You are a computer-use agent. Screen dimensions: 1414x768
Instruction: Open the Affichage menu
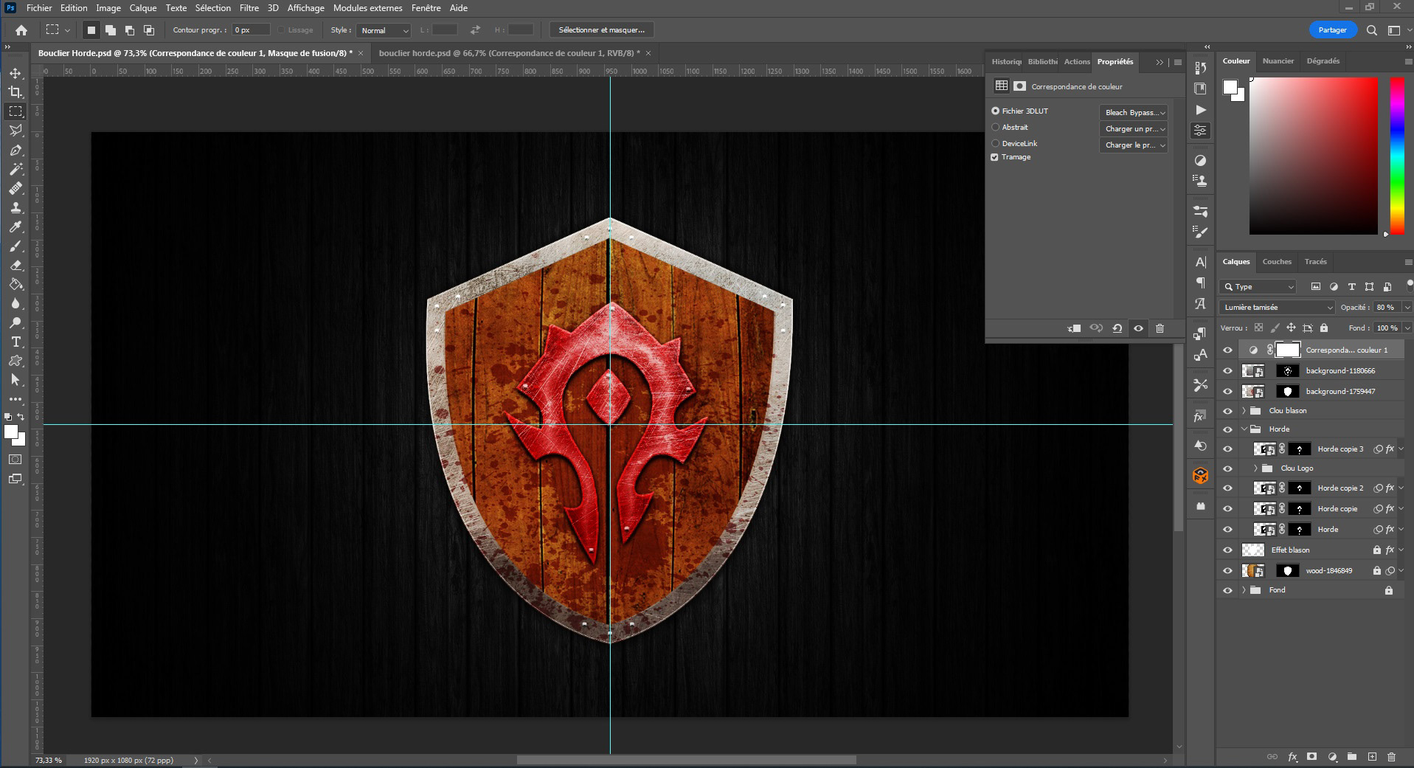[x=305, y=8]
